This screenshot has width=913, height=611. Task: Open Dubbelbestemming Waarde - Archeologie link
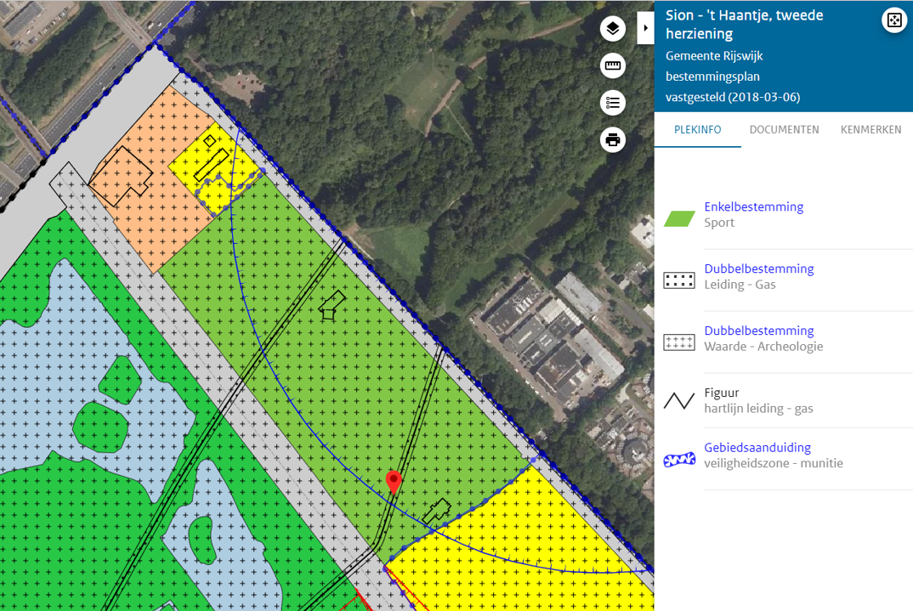[x=758, y=331]
